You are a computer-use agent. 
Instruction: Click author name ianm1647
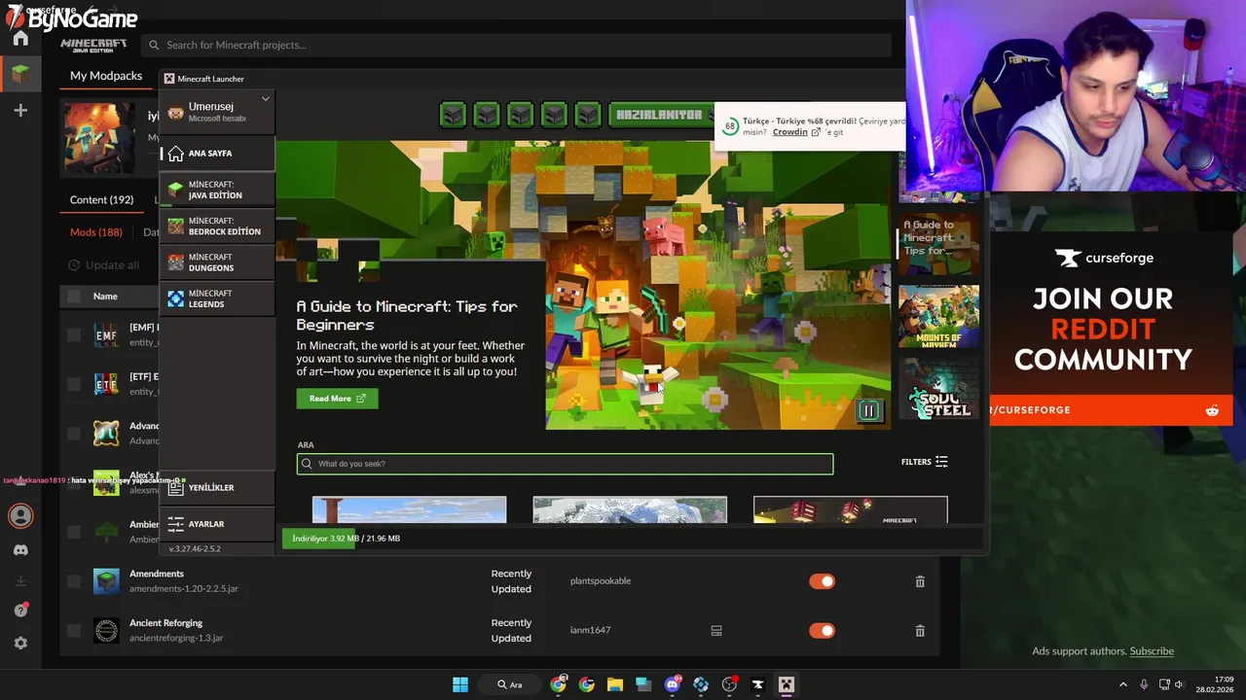coord(591,630)
